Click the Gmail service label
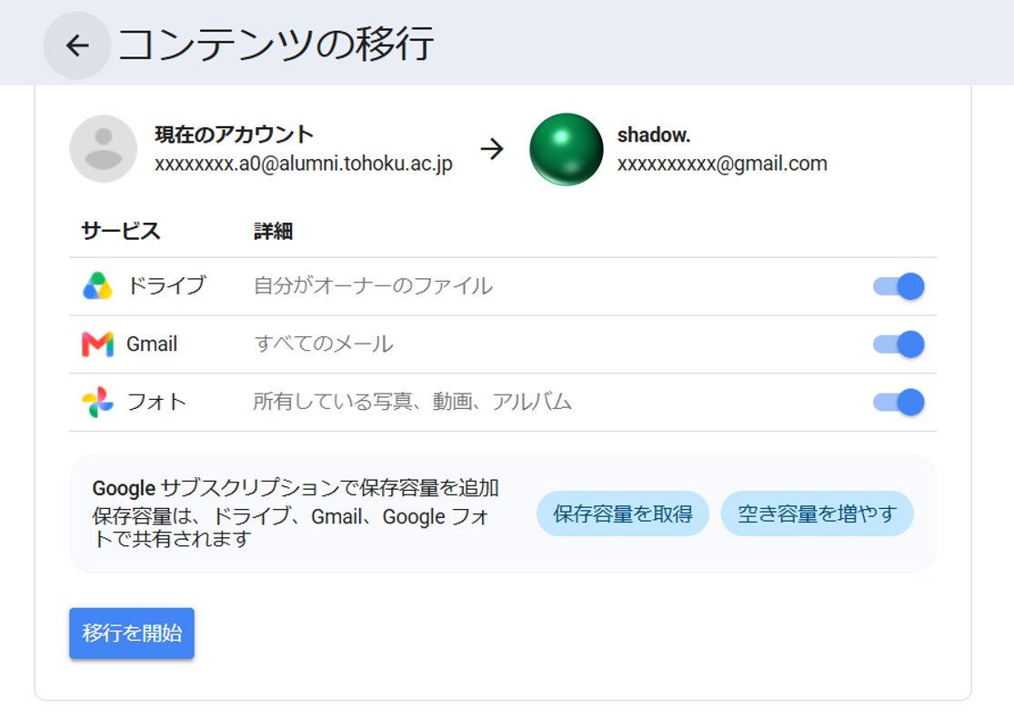This screenshot has height=718, width=1014. (152, 344)
